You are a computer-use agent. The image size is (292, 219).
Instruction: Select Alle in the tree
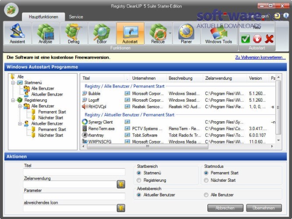(20, 77)
